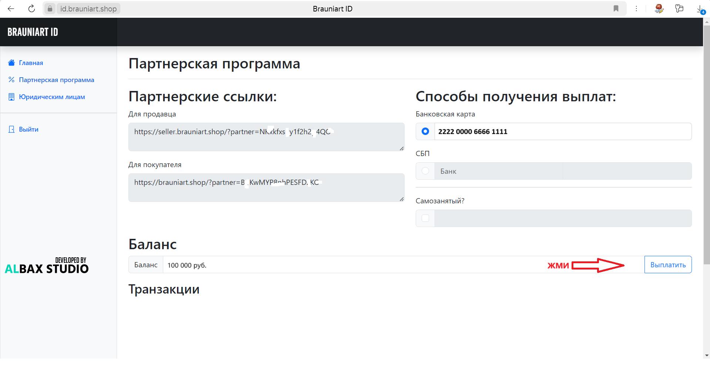Click the BRAUNIART ID logo
This screenshot has height=366, width=710.
click(33, 32)
